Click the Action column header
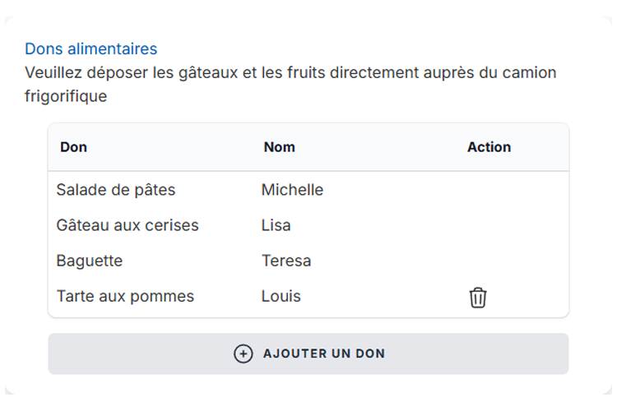The height and width of the screenshot is (411, 617). 489,147
